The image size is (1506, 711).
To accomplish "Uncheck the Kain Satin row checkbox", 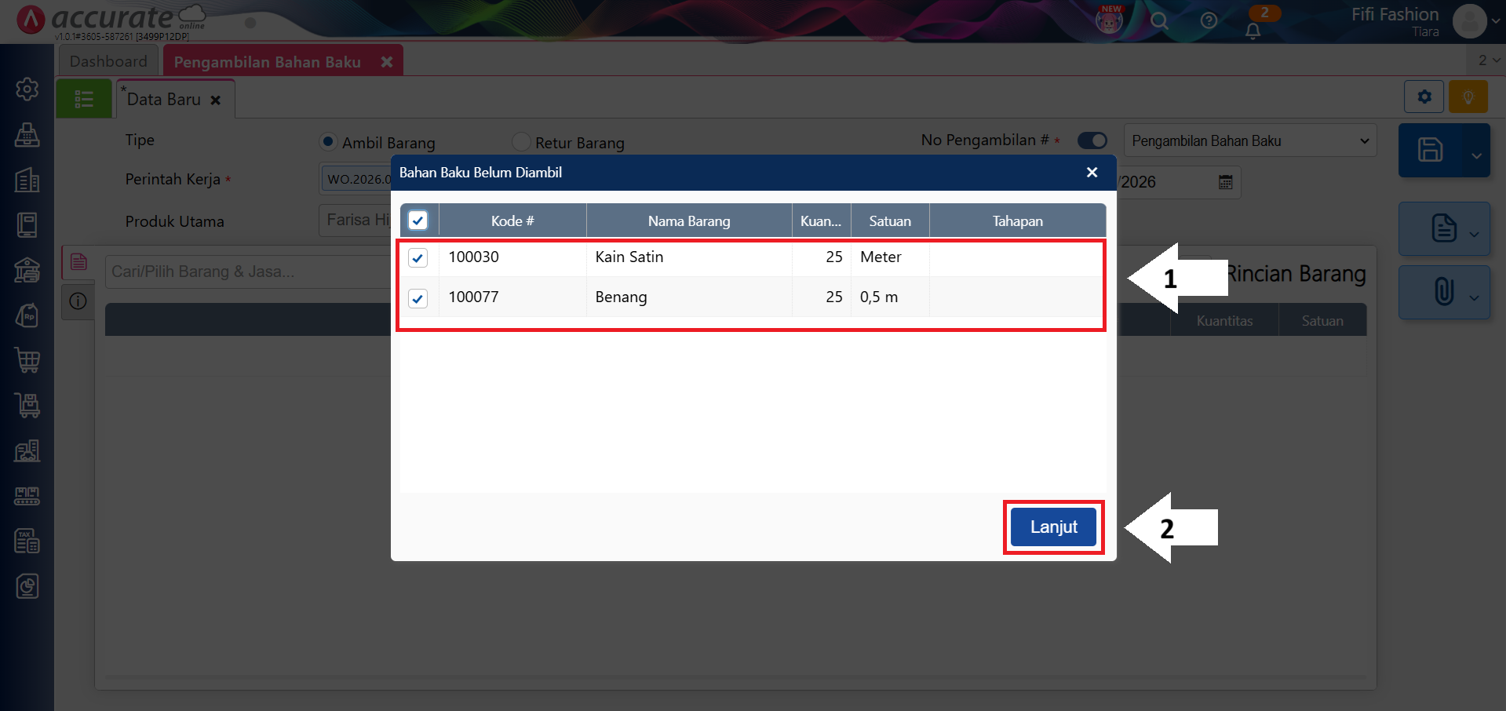I will coord(418,258).
